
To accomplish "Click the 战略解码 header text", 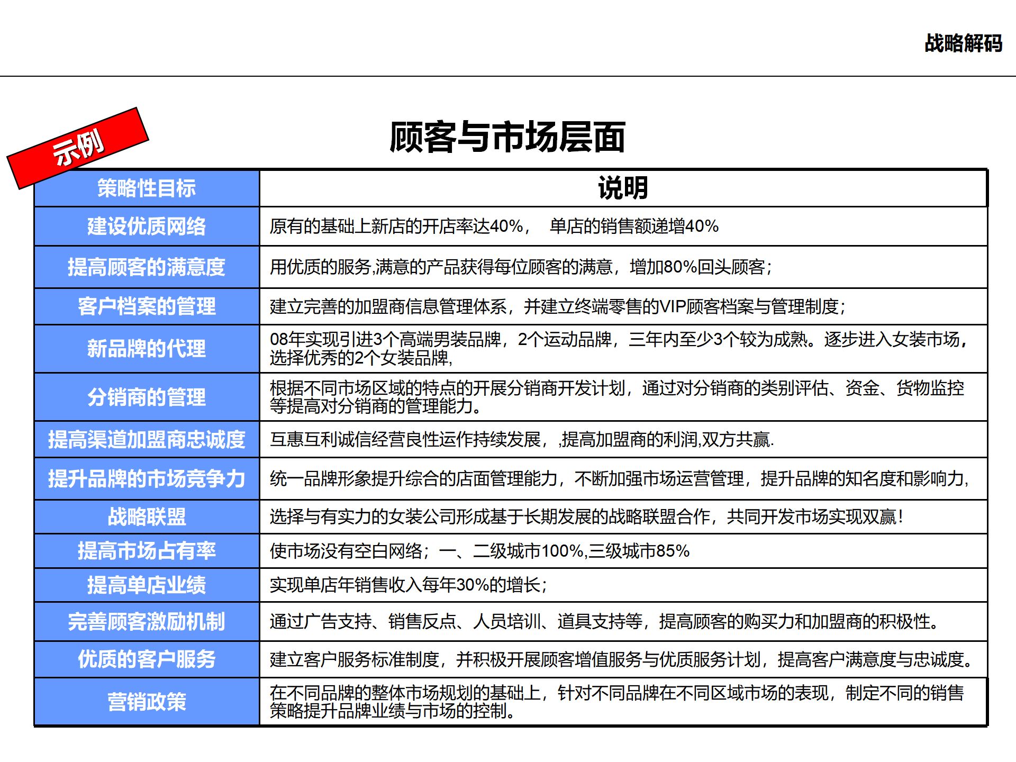I will tap(963, 43).
